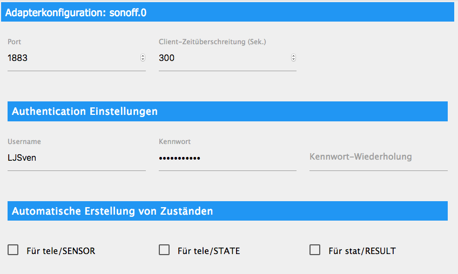
Task: Tick the Für tele/STATE checkbox
Action: click(164, 250)
